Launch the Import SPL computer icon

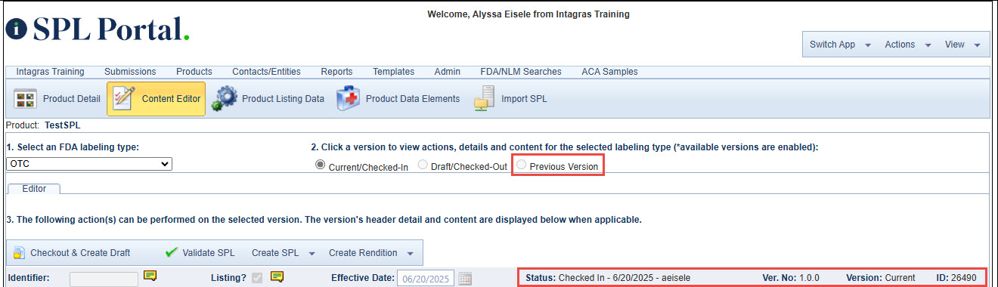tap(484, 99)
